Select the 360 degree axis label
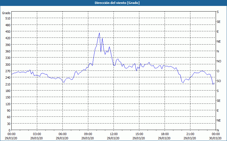227x141 pixels. coord(8,51)
